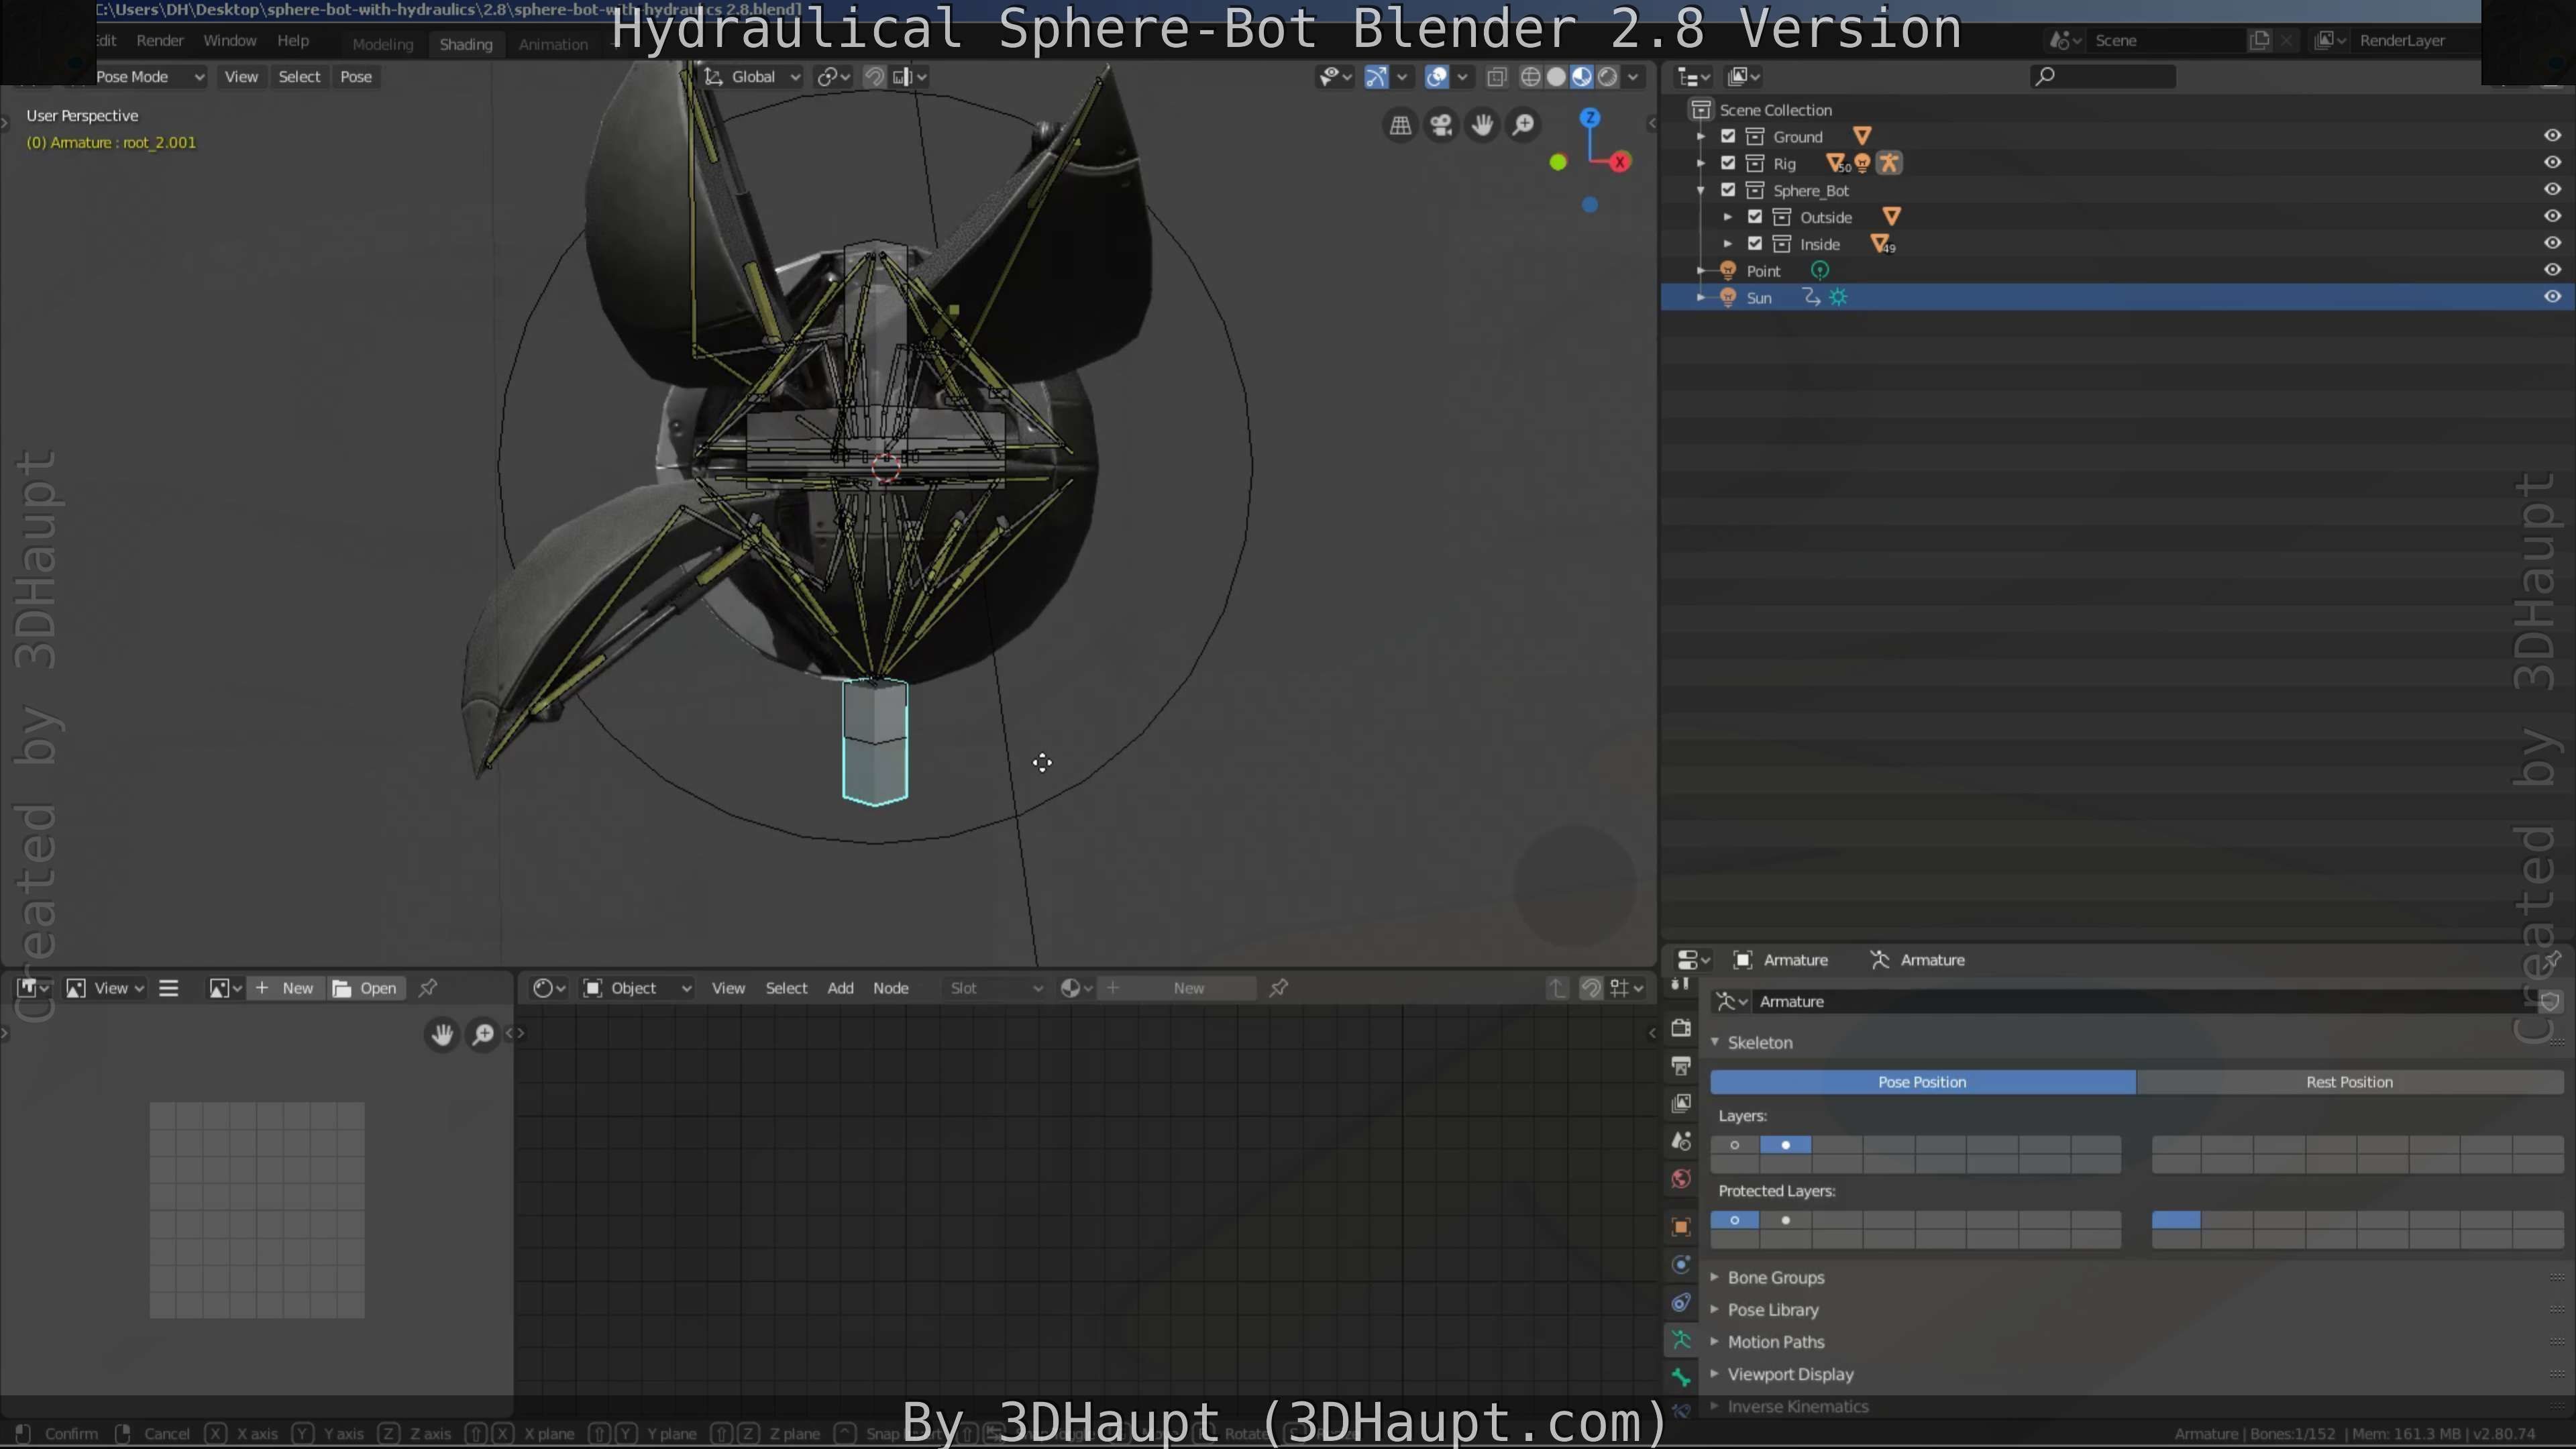Image resolution: width=2576 pixels, height=1449 pixels.
Task: Expand the Motion Paths panel
Action: pos(1775,1342)
